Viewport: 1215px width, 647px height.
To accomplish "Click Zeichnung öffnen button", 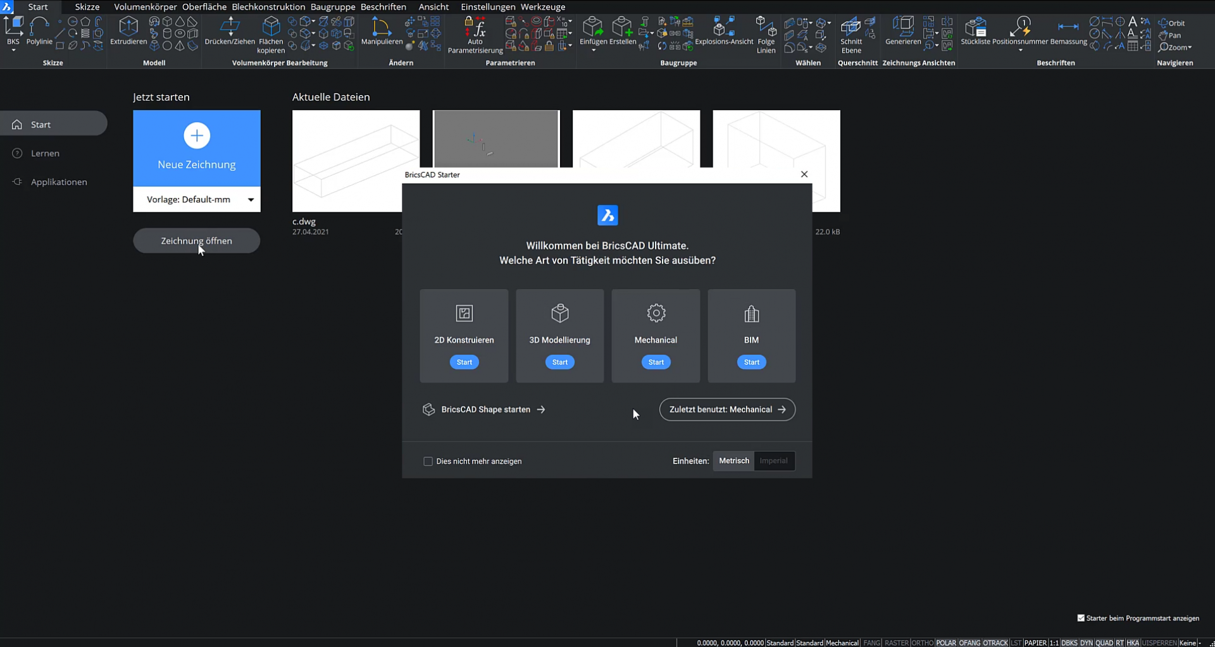I will (x=196, y=241).
